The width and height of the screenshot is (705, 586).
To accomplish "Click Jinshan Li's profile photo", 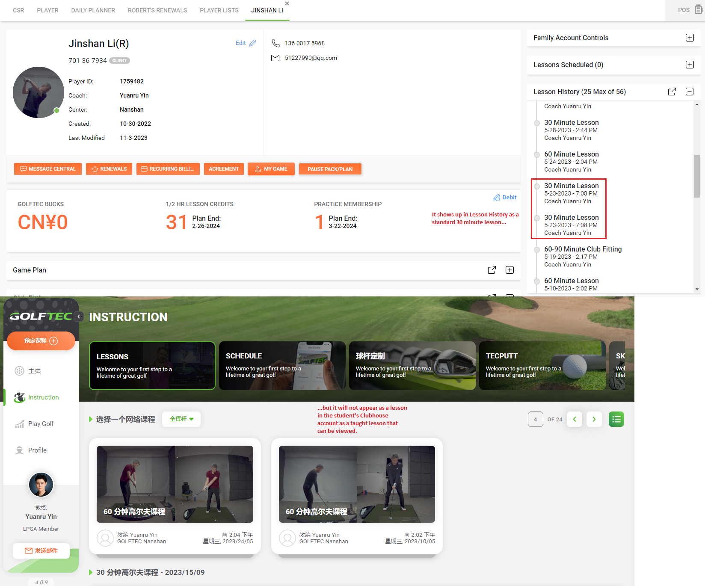I will click(x=39, y=92).
